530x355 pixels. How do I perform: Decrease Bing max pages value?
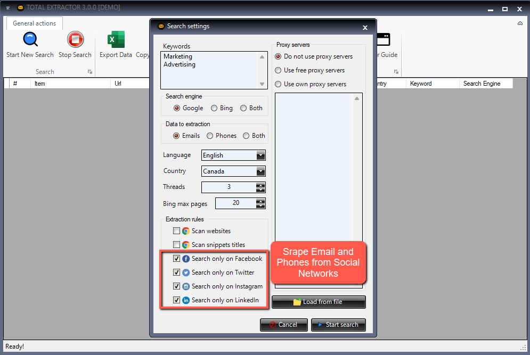(x=260, y=205)
